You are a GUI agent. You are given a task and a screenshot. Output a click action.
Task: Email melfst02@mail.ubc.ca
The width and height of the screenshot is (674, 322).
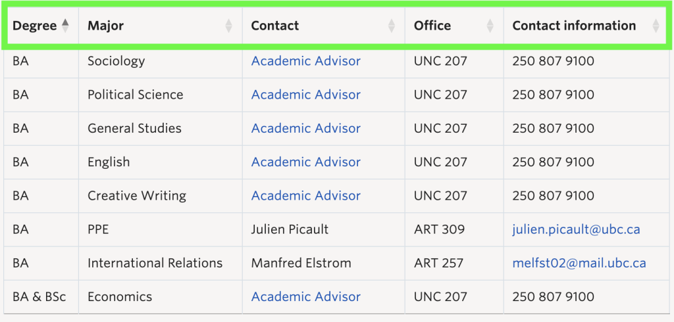coord(579,263)
